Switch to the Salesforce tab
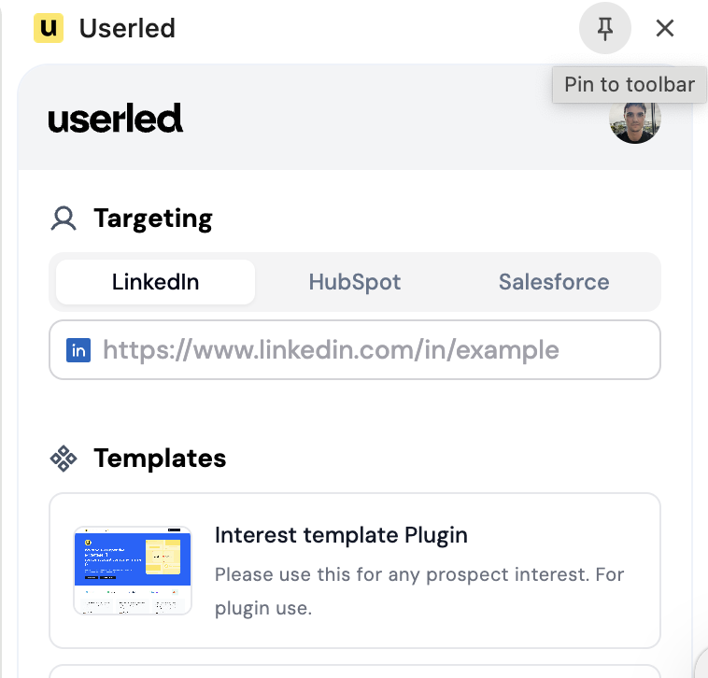 point(553,282)
